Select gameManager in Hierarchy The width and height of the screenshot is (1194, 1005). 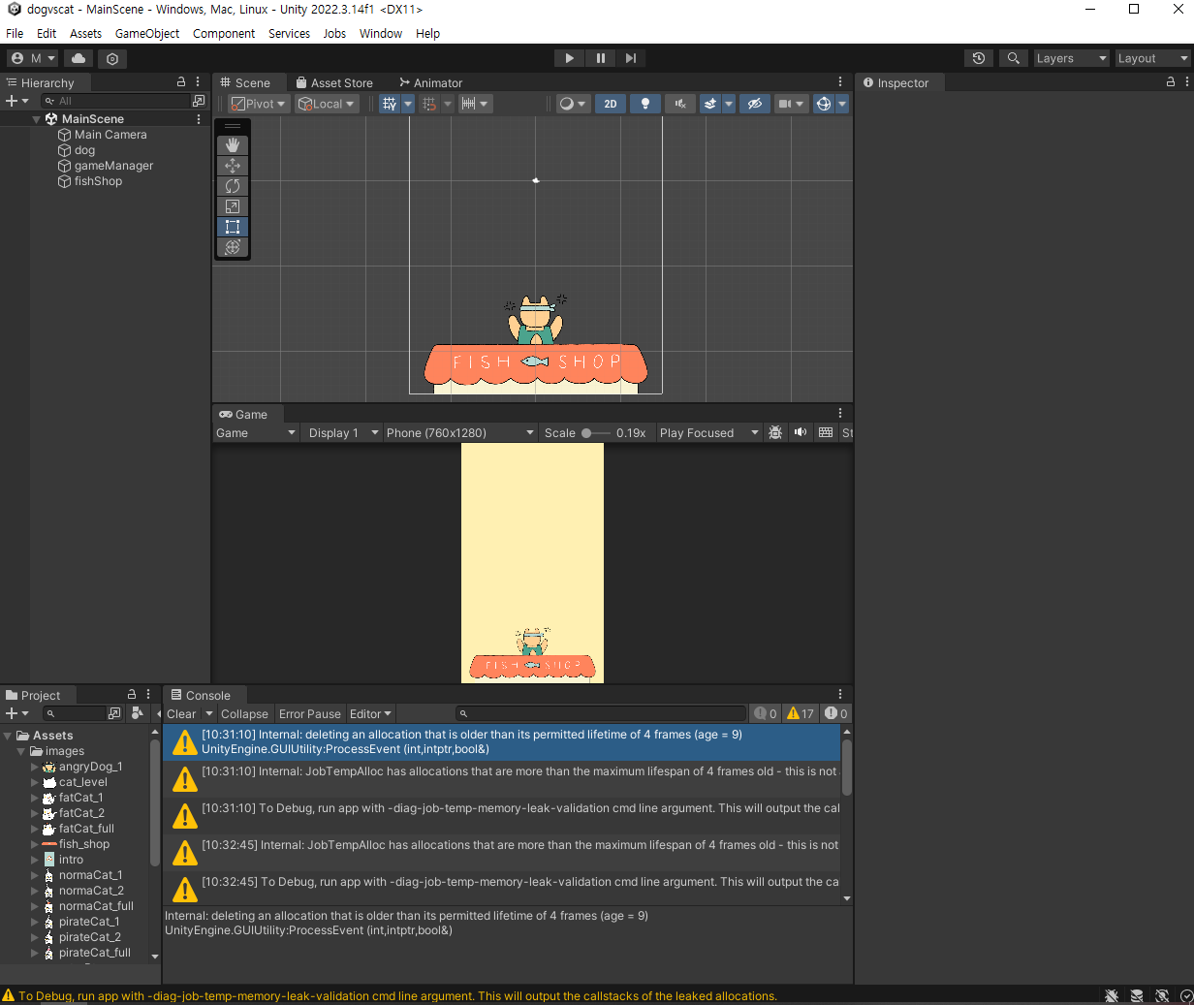tap(113, 166)
